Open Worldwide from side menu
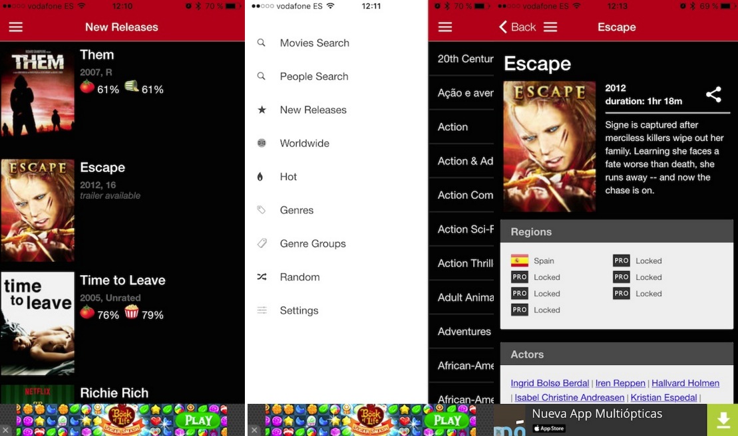This screenshot has height=436, width=738. (305, 143)
